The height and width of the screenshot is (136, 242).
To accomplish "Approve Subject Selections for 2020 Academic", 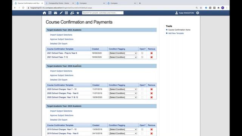I will [x=62, y=76].
